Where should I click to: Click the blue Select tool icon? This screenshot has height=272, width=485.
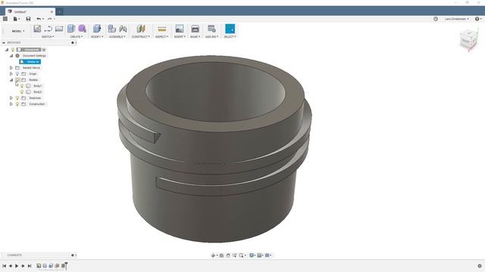230,29
